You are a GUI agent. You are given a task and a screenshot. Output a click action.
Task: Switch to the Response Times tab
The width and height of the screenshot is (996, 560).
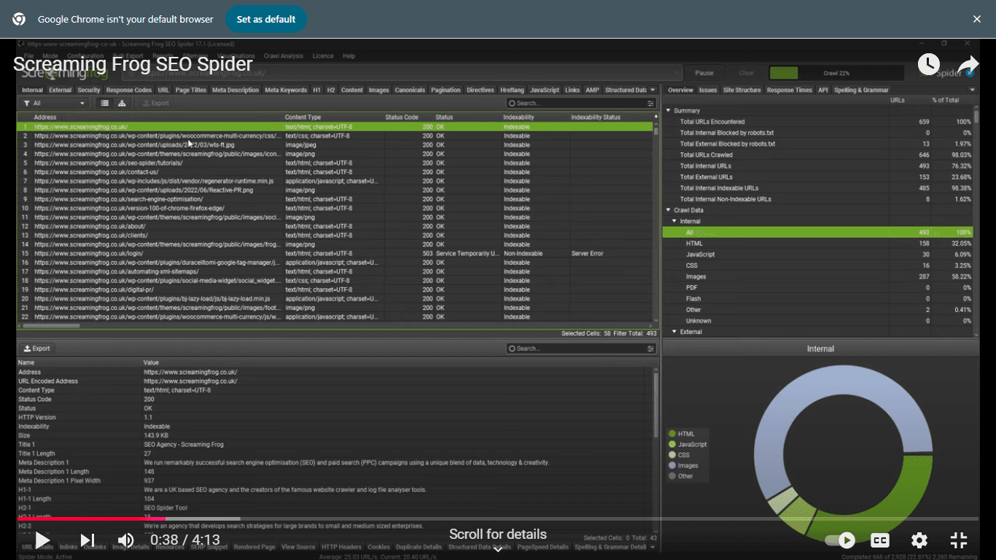pos(789,90)
